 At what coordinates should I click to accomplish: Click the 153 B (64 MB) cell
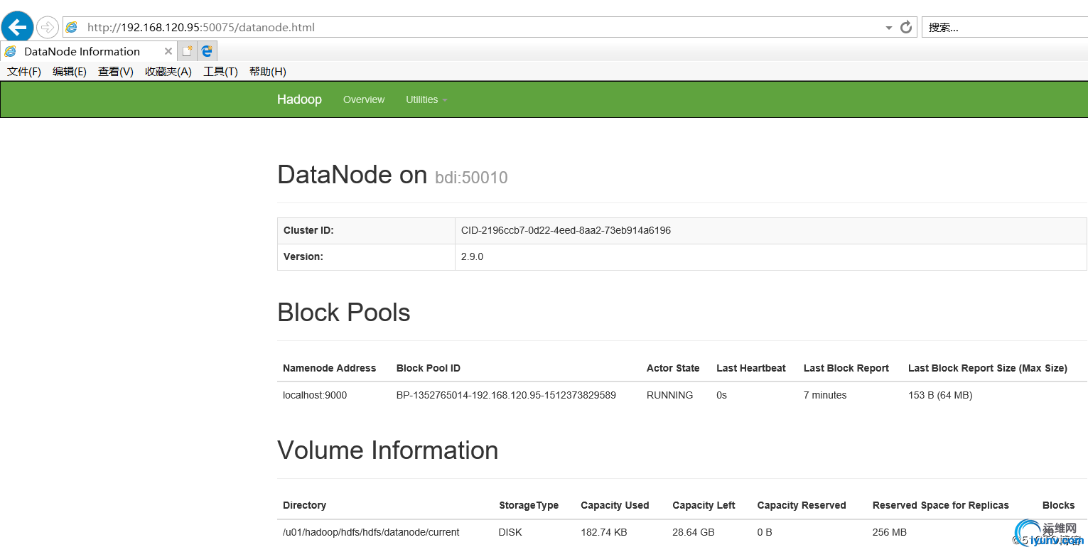pyautogui.click(x=940, y=395)
